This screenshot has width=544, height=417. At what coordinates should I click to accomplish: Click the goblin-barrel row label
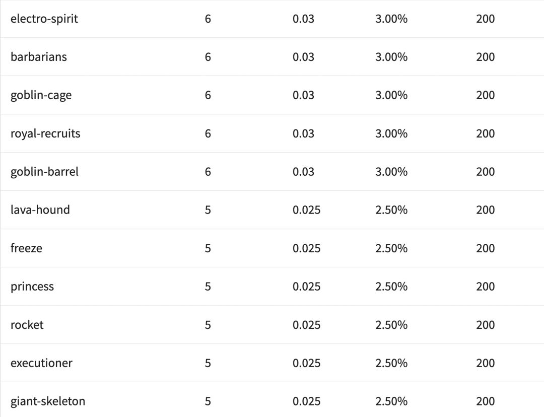[x=44, y=172]
